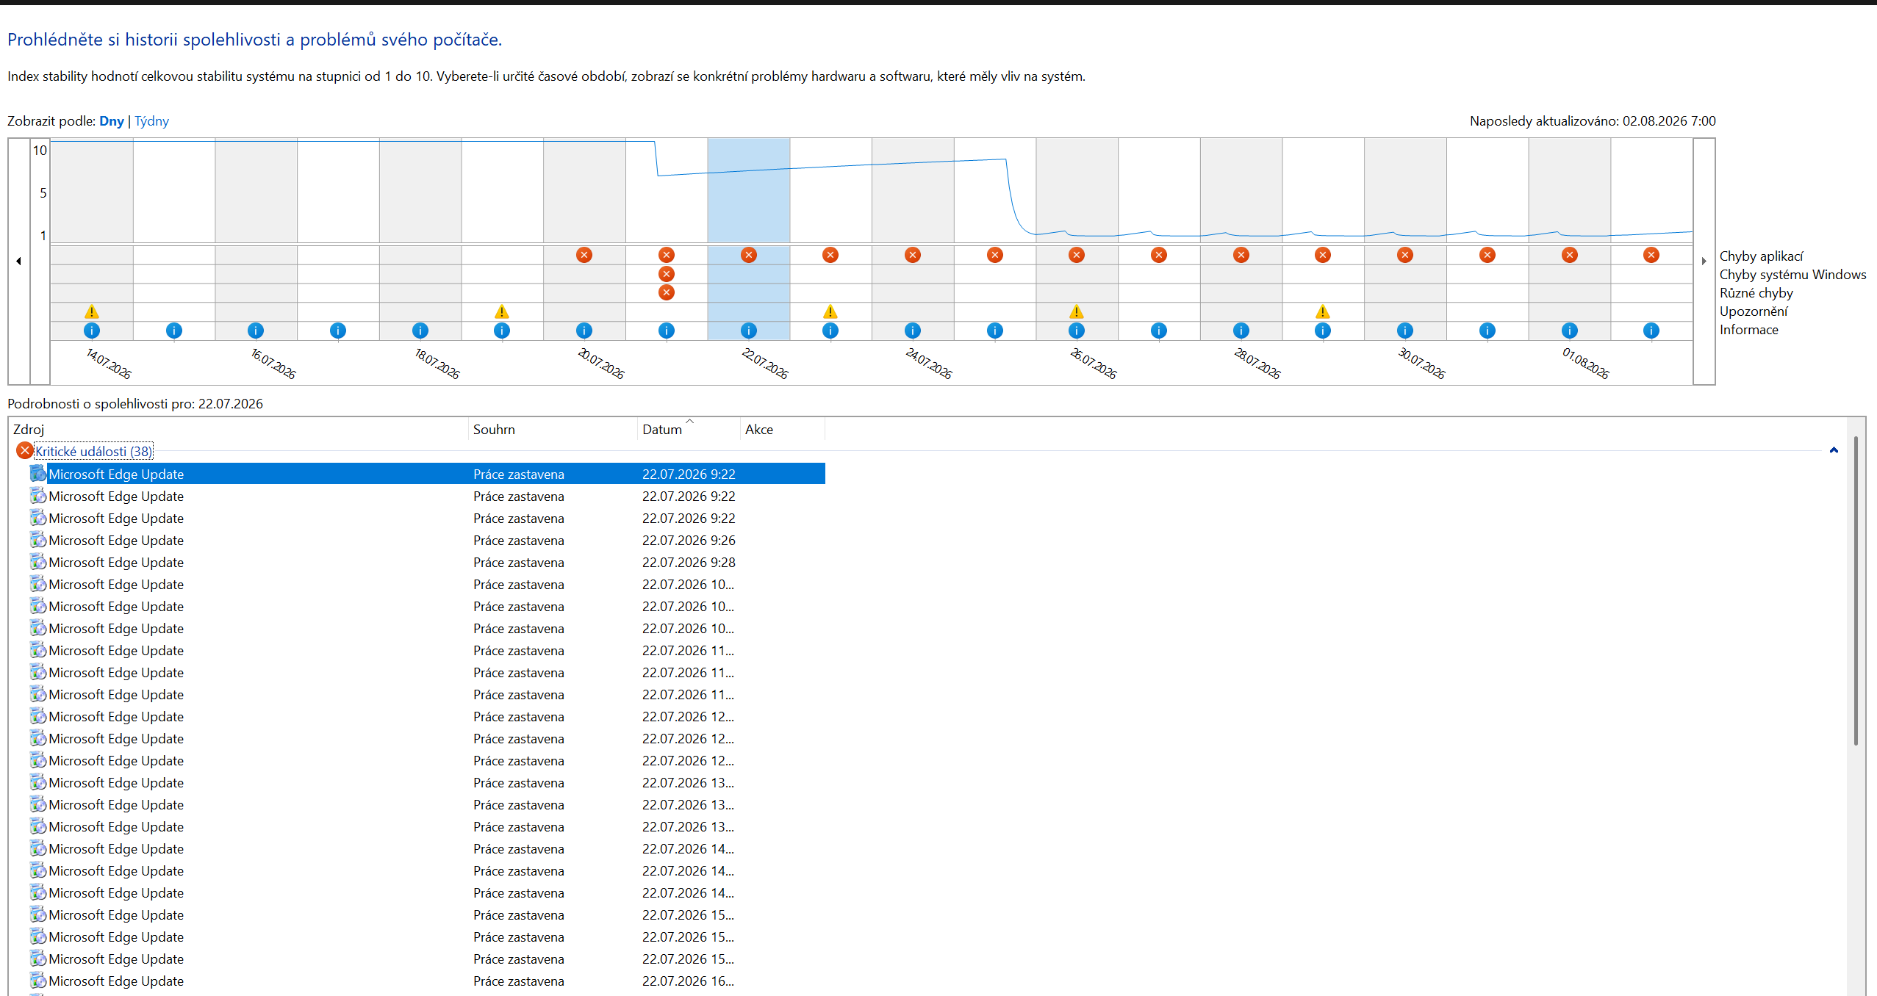Sort the list by the Souhrn column
The image size is (1877, 996).
pyautogui.click(x=553, y=429)
